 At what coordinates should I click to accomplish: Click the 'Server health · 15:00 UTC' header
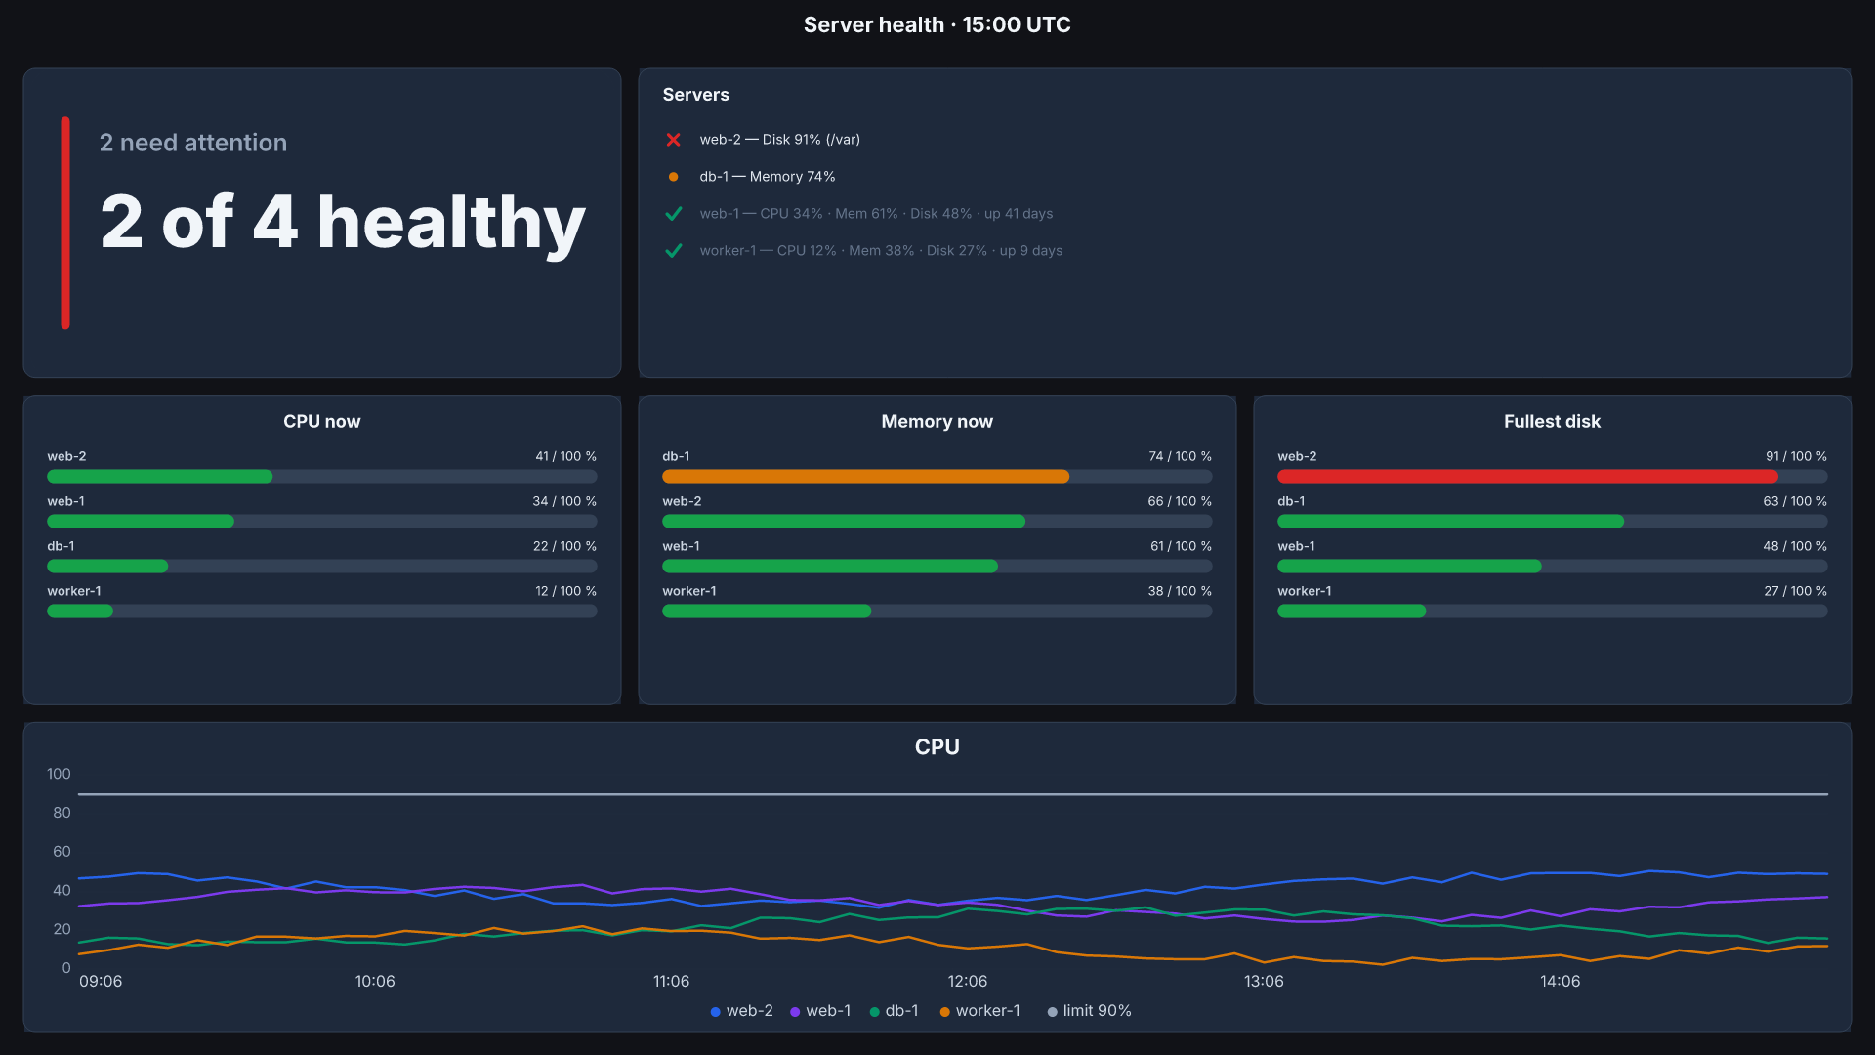click(937, 25)
